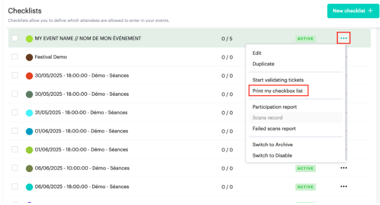Click the teal color dot of 06/06/2025 18:00:00 row
The height and width of the screenshot is (205, 380).
click(29, 187)
